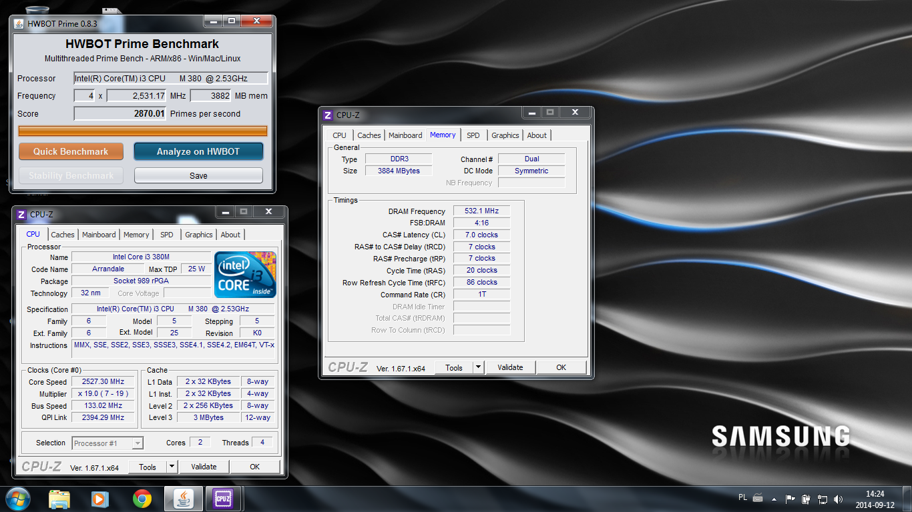
Task: Click the Score field showing 2870.01
Action: tap(120, 113)
